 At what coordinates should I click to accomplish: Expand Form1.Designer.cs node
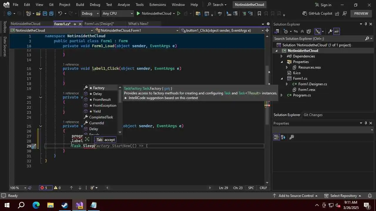coord(287,84)
